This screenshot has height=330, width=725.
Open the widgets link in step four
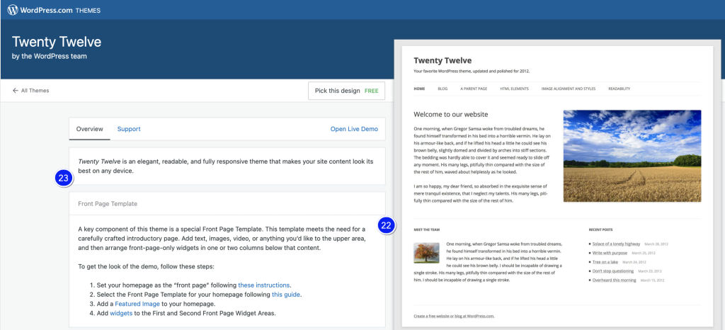tap(121, 312)
